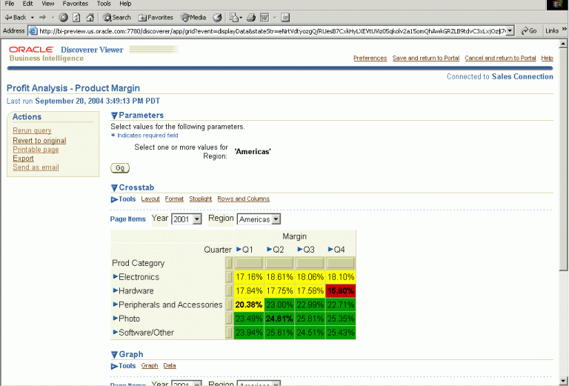The image size is (569, 386).
Task: Open the Help menu
Action: [x=125, y=4]
